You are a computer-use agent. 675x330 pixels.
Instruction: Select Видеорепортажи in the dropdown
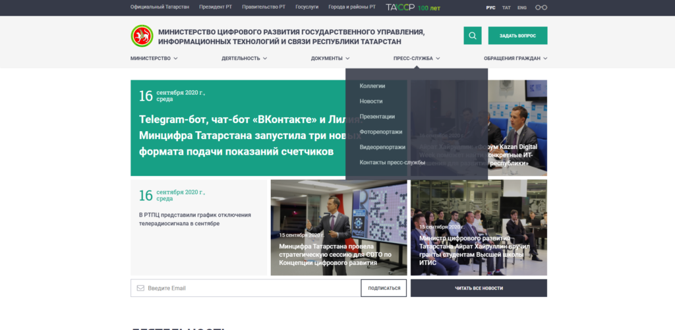(383, 147)
